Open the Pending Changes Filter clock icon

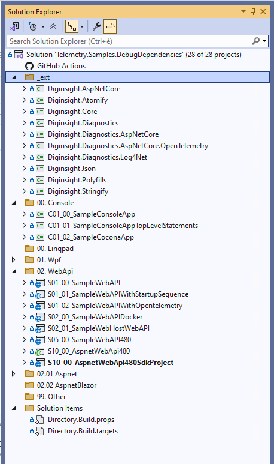[32, 26]
